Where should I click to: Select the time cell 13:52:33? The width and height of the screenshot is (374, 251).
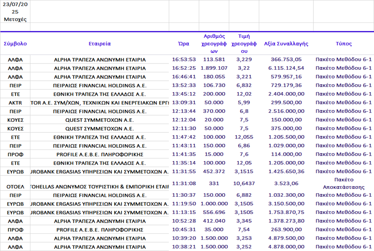point(184,85)
